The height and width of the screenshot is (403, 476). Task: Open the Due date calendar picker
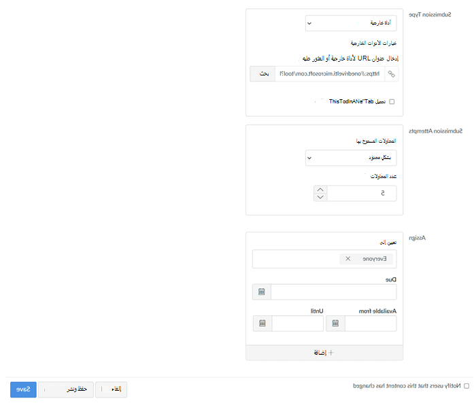pyautogui.click(x=262, y=292)
